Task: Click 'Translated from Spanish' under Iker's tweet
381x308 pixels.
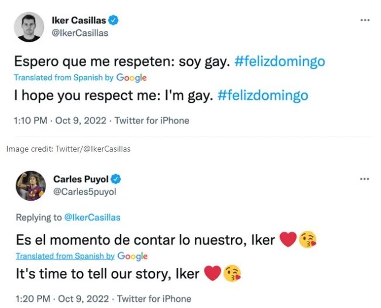Action: (59, 78)
